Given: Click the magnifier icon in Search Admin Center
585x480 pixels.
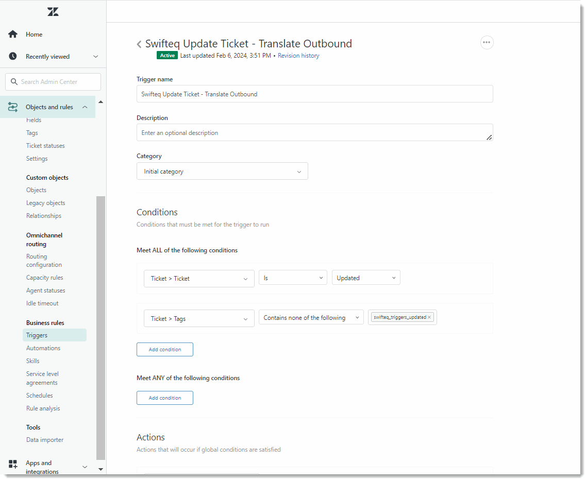Looking at the screenshot, I should click(x=14, y=81).
